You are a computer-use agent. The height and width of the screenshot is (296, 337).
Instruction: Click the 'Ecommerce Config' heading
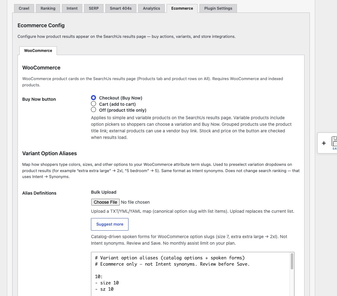point(41,25)
